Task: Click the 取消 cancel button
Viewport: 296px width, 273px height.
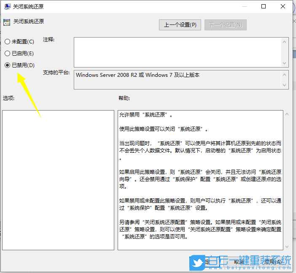Action: (x=239, y=262)
